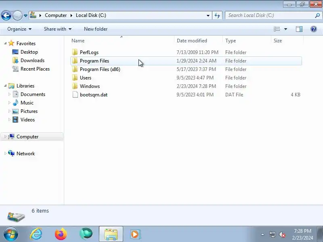
Task: Collapse the Favorites group
Action: 5,44
